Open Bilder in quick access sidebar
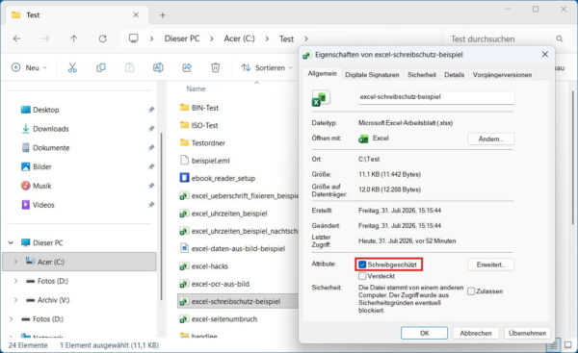The image size is (578, 353). 42,166
